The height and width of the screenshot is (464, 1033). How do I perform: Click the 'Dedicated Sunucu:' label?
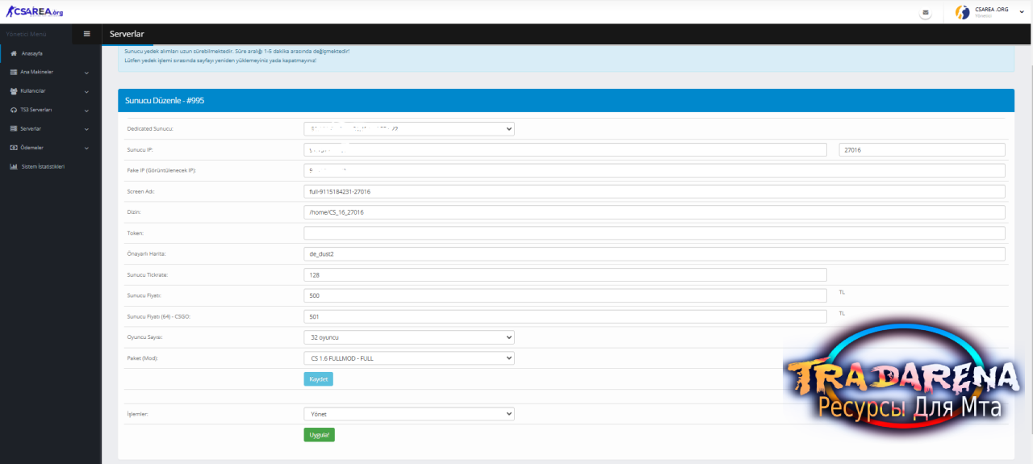click(x=151, y=129)
